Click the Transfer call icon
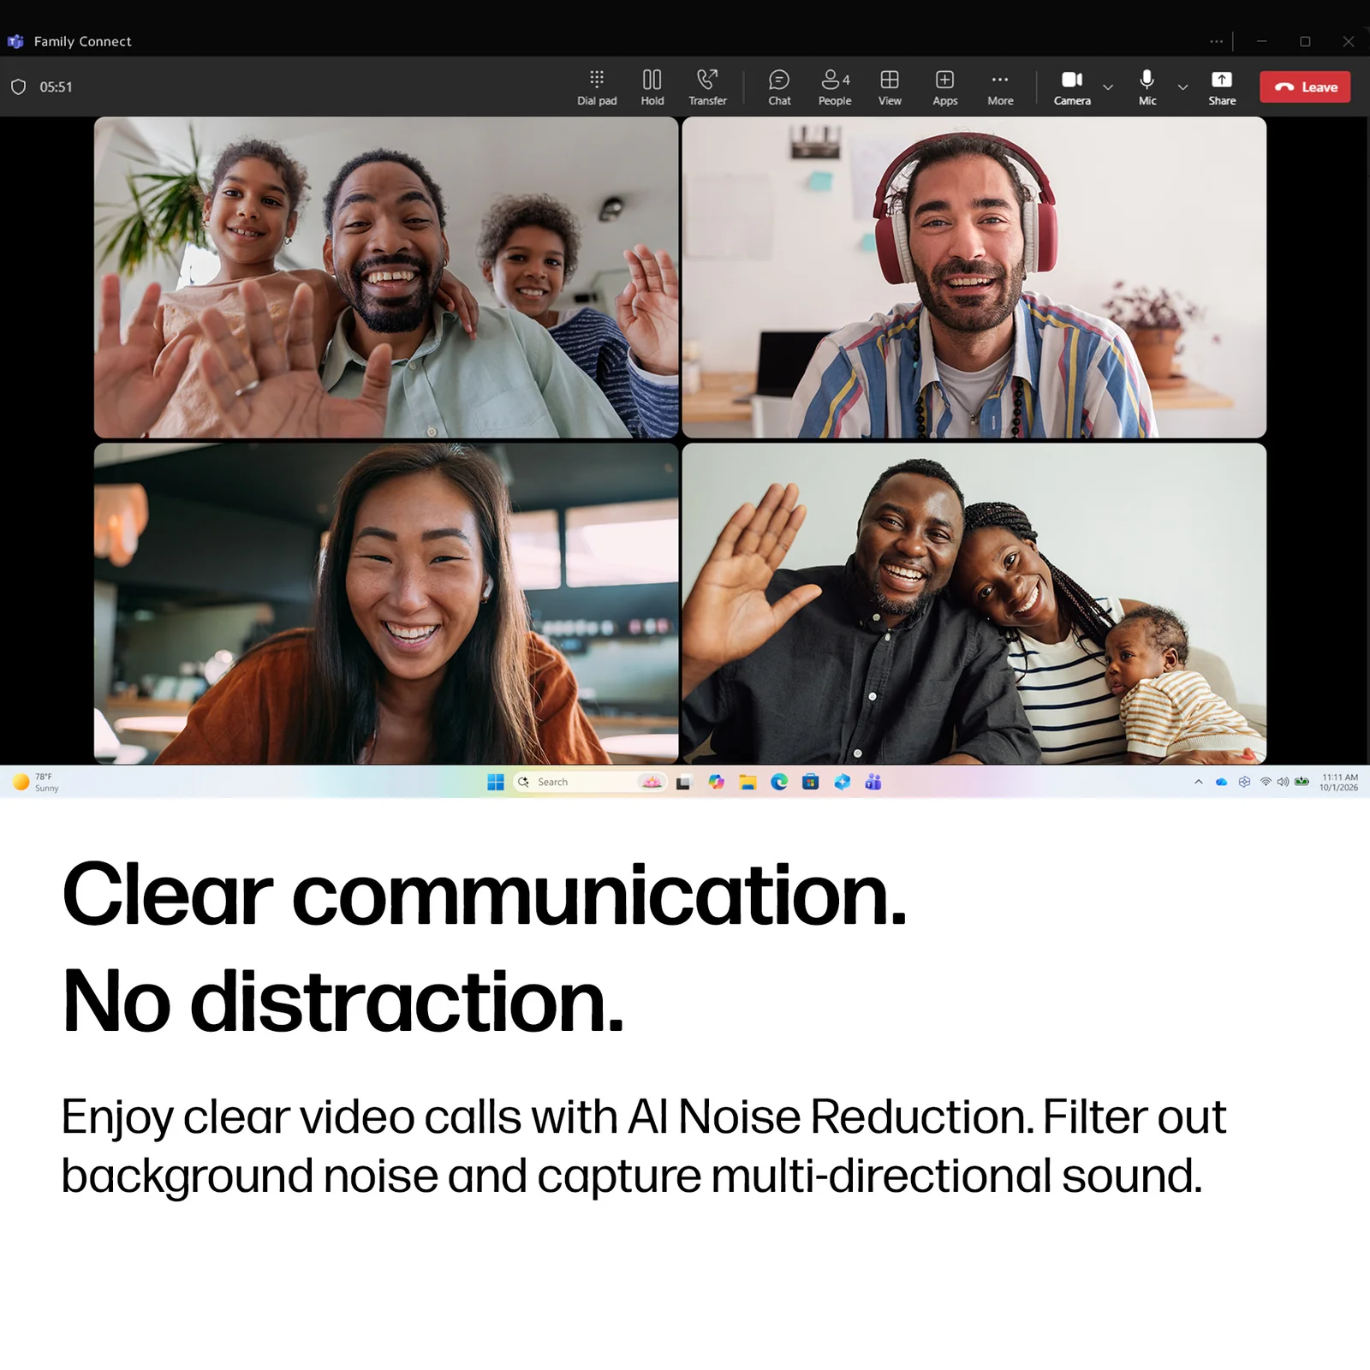The height and width of the screenshot is (1370, 1370). coord(707,87)
